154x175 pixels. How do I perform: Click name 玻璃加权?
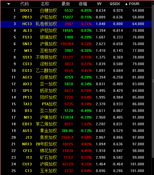tap(48, 37)
